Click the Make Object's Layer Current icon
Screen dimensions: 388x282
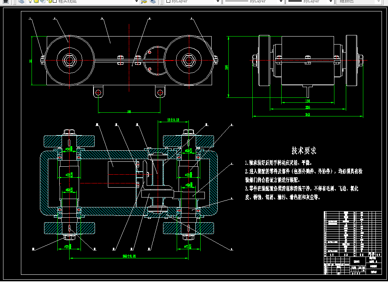coord(144,2)
